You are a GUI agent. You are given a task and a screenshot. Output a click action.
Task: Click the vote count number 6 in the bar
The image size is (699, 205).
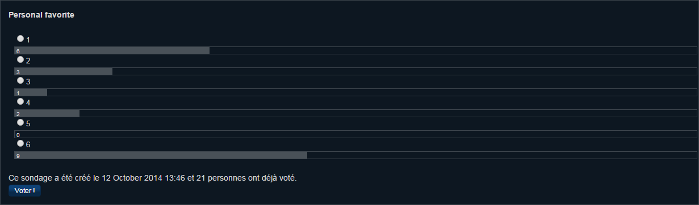(18, 51)
